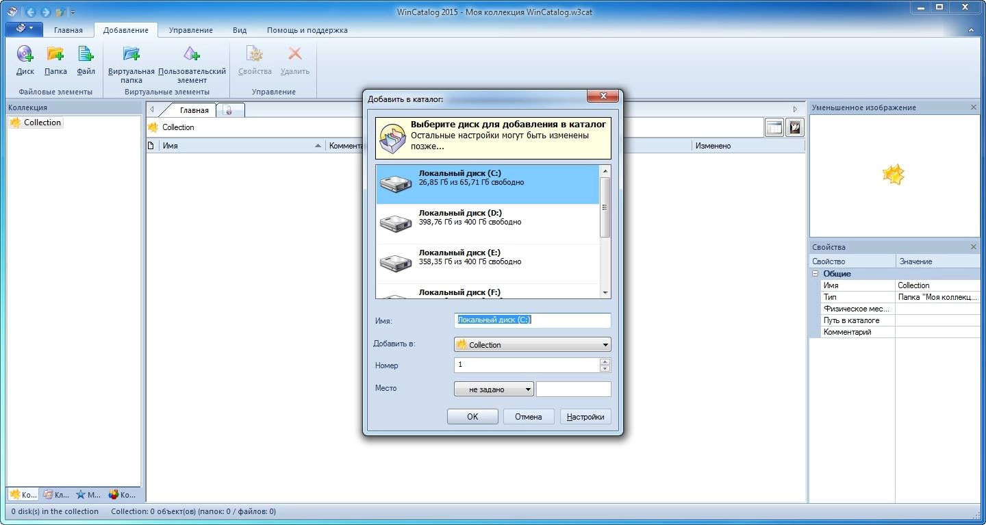Click the Отмена cancel button
This screenshot has height=525, width=986.
coord(529,417)
